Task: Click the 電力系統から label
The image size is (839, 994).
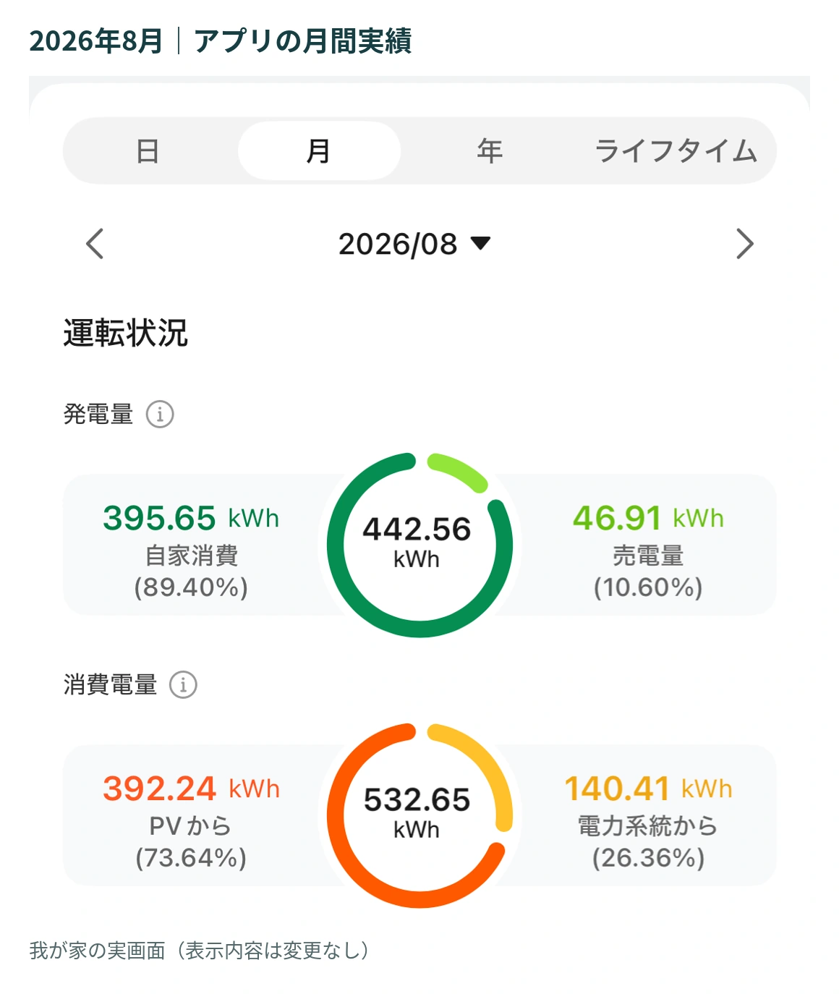Action: coord(647,826)
